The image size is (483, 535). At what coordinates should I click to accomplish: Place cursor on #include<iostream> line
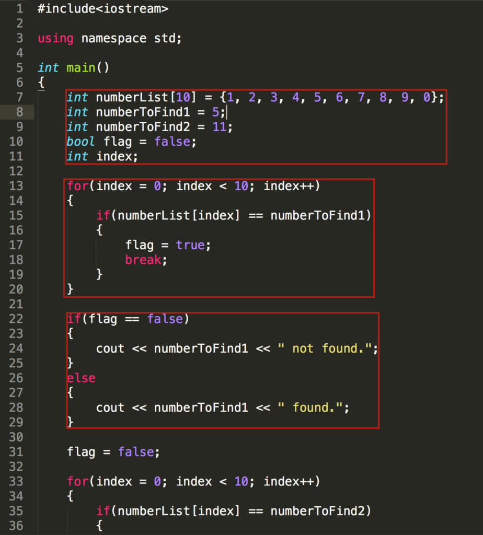103,8
